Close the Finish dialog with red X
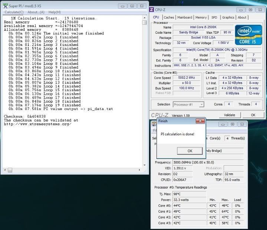 pyautogui.click(x=200, y=121)
